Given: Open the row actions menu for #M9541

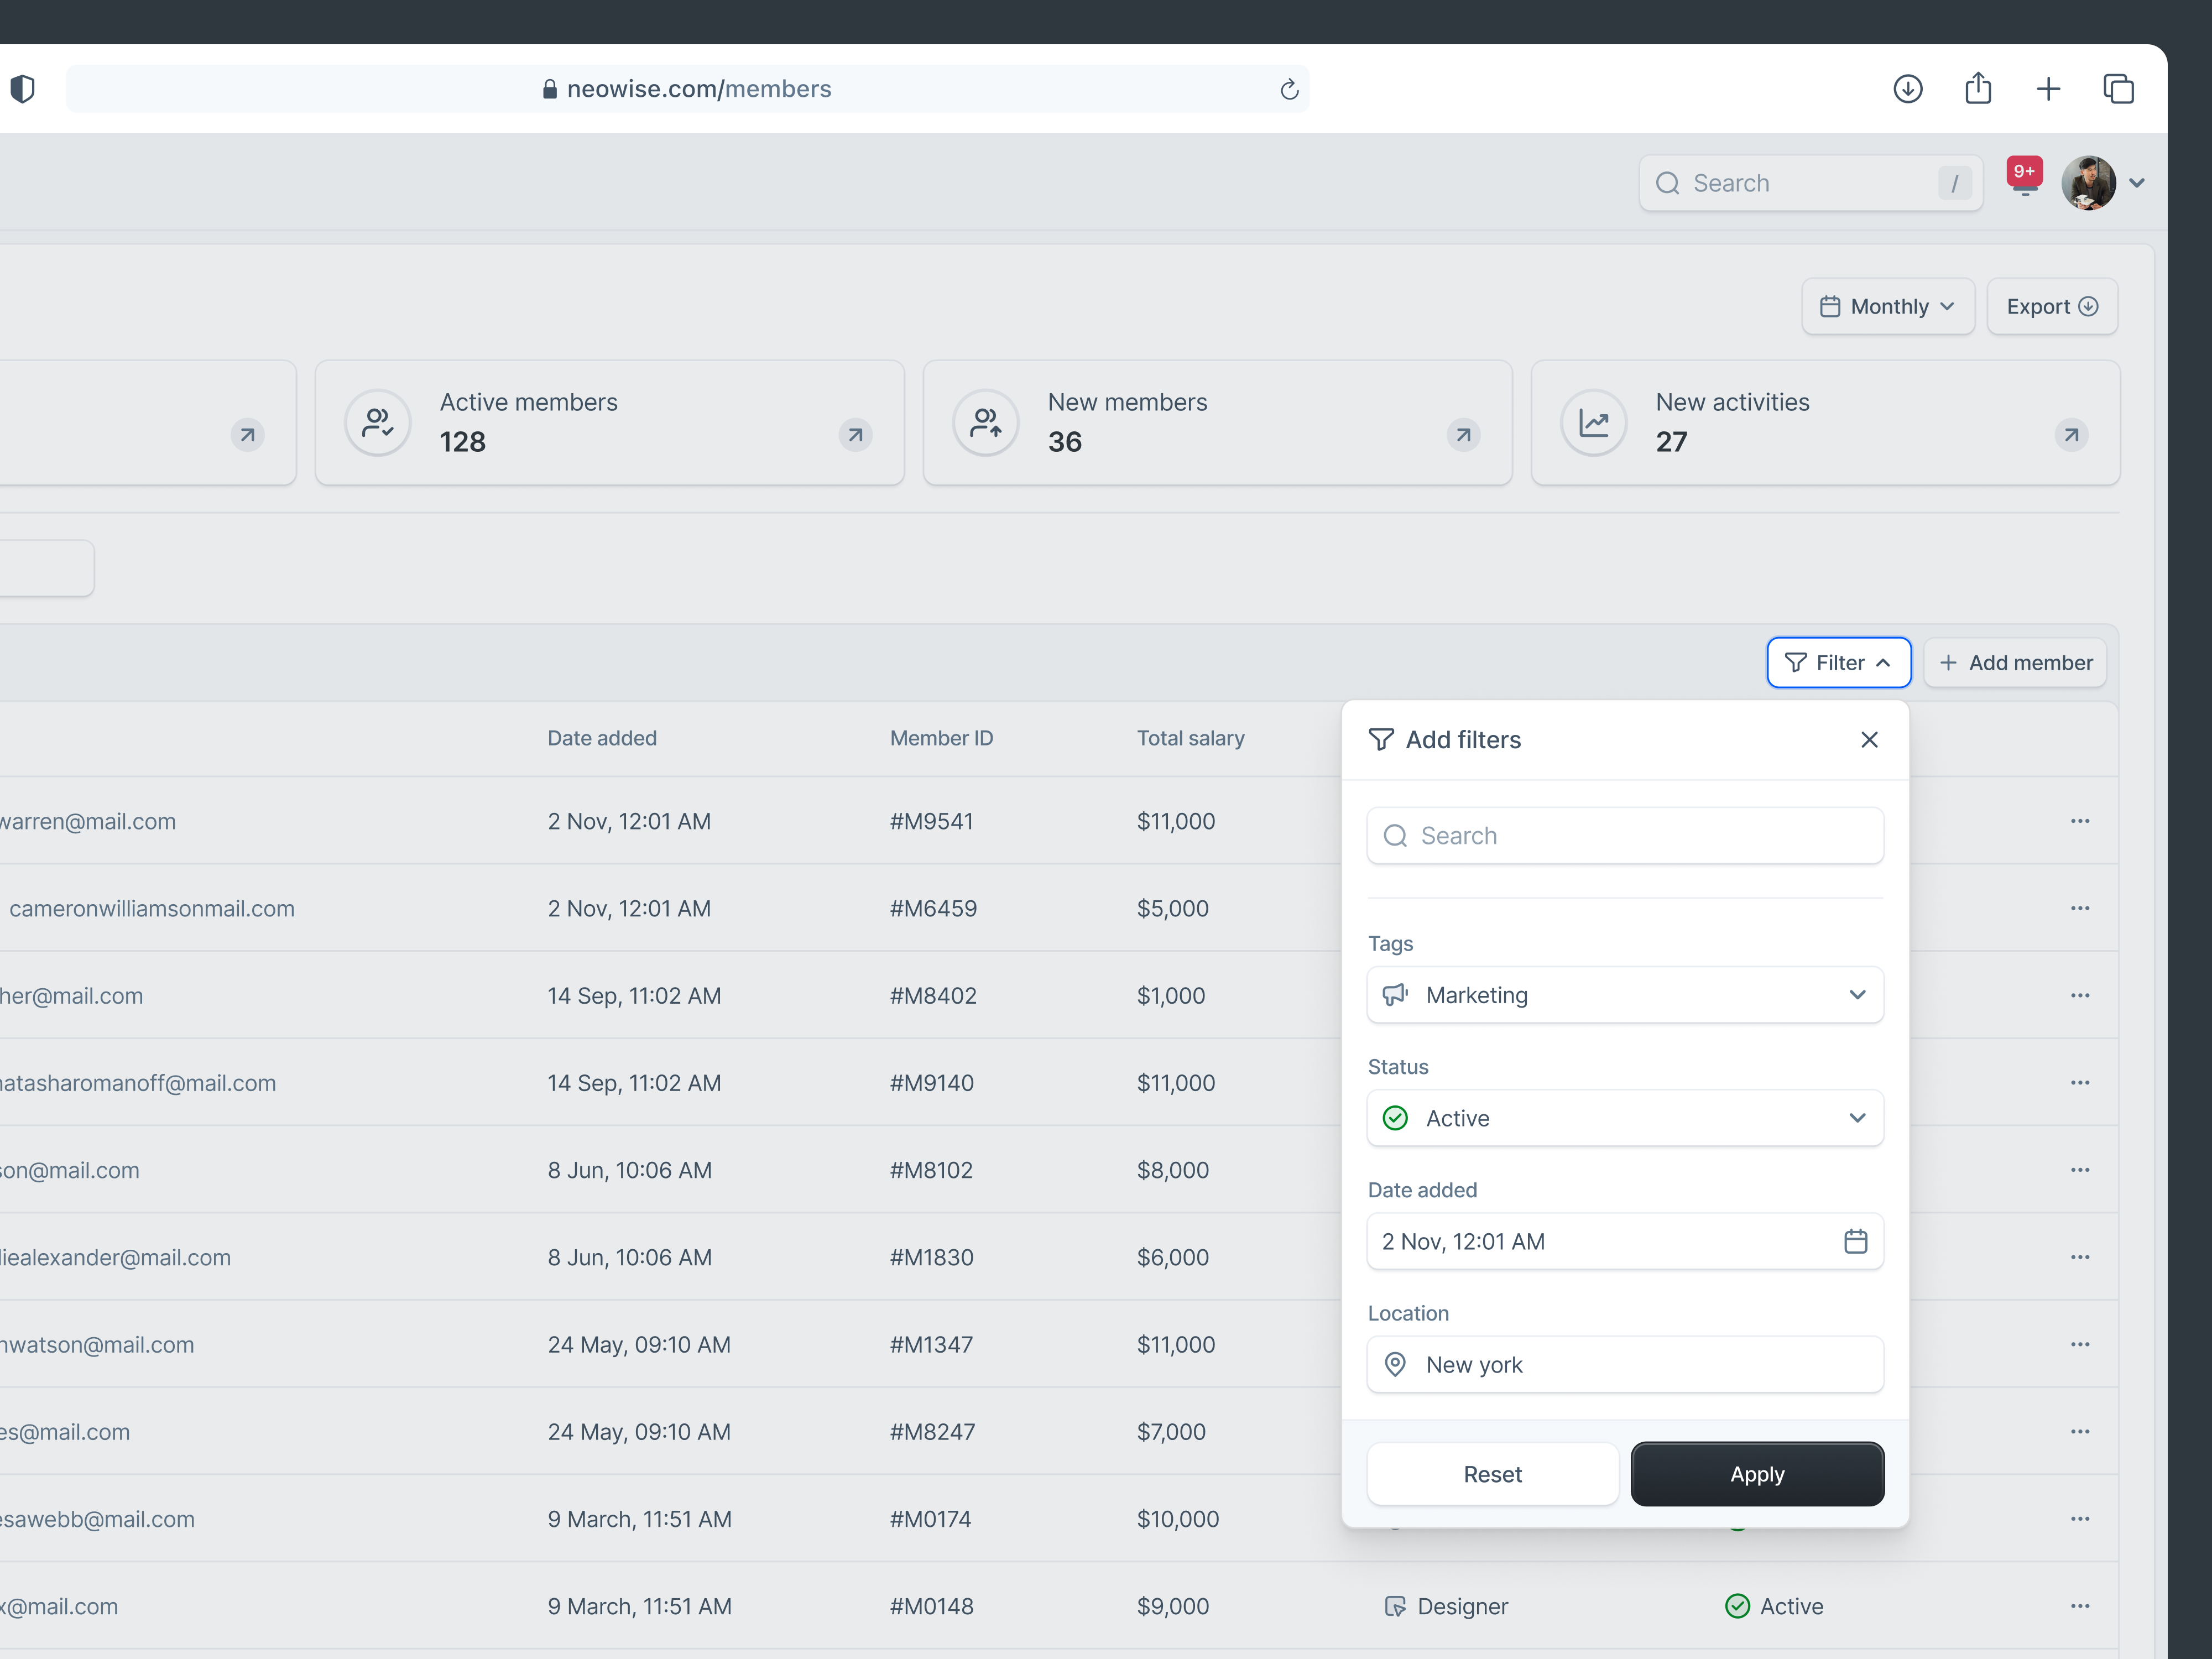Looking at the screenshot, I should pos(2080,821).
